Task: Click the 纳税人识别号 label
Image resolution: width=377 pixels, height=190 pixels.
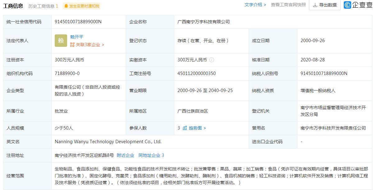Action: [265, 73]
